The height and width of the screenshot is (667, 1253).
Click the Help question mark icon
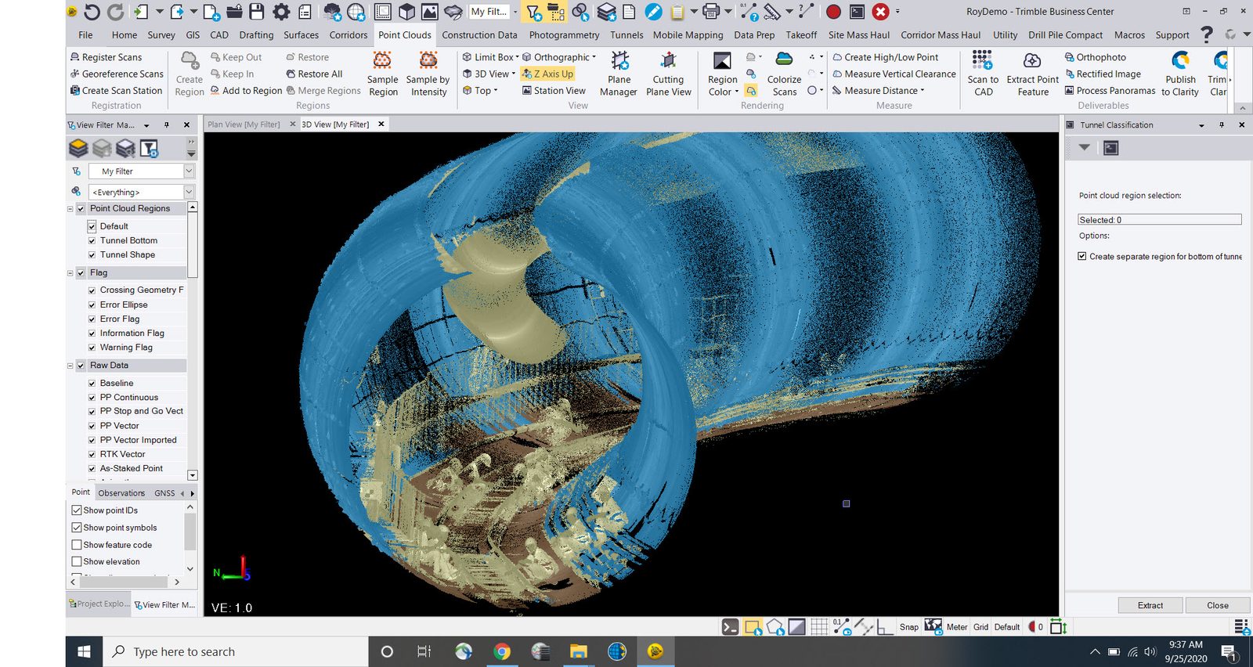pyautogui.click(x=1207, y=34)
